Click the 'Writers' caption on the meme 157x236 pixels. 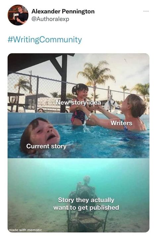click(122, 123)
